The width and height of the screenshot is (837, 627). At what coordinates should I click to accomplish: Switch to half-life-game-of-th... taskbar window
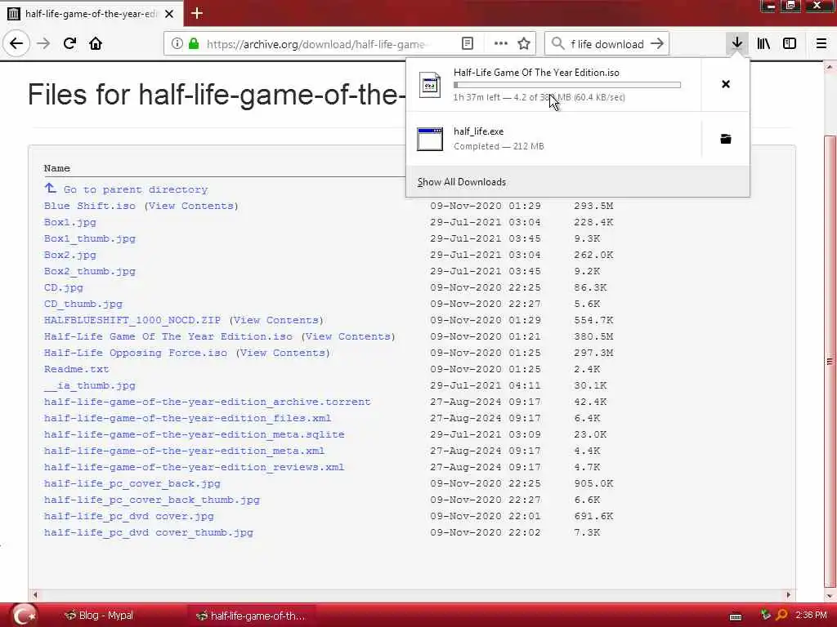click(x=251, y=616)
